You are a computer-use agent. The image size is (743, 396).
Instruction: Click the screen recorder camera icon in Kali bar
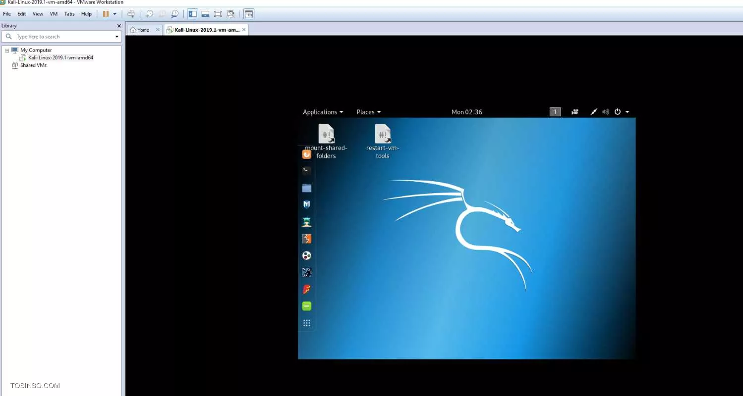point(575,112)
